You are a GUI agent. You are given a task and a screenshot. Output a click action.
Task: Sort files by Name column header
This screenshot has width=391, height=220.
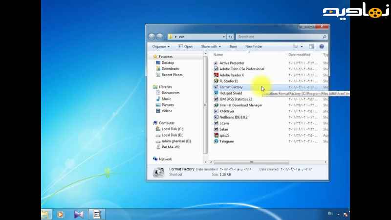click(218, 55)
